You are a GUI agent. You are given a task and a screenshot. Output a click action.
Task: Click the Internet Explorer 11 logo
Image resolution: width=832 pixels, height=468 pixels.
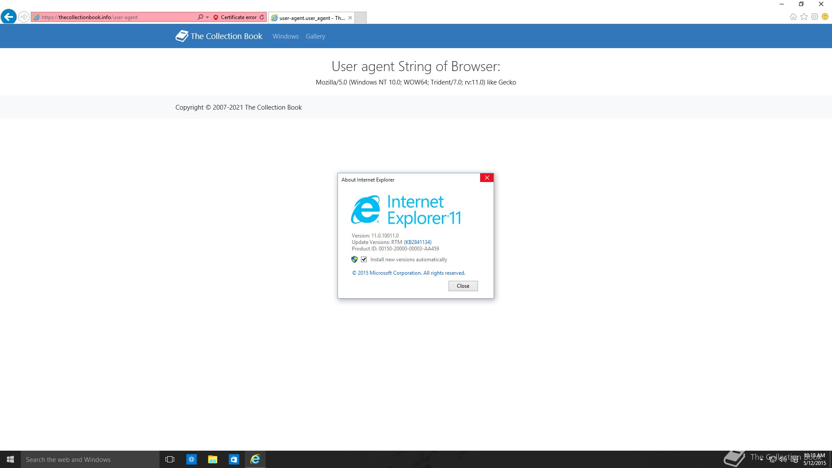pyautogui.click(x=406, y=211)
